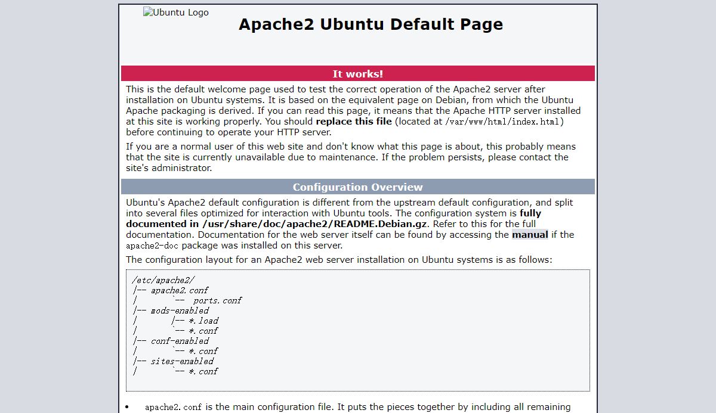Click the 'ports.conf' tree entry

[217, 300]
